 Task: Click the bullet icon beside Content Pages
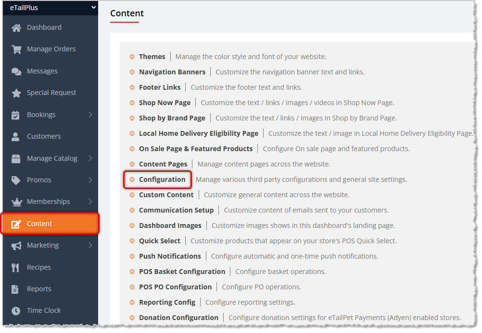[132, 164]
